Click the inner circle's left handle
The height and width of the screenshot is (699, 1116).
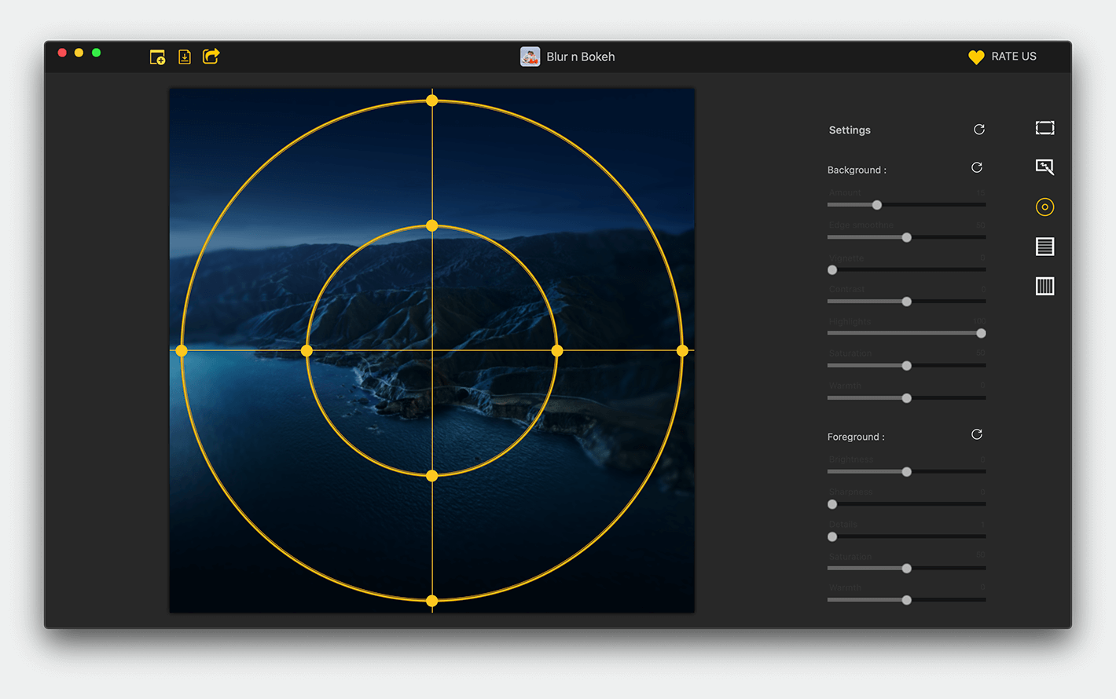coord(307,350)
